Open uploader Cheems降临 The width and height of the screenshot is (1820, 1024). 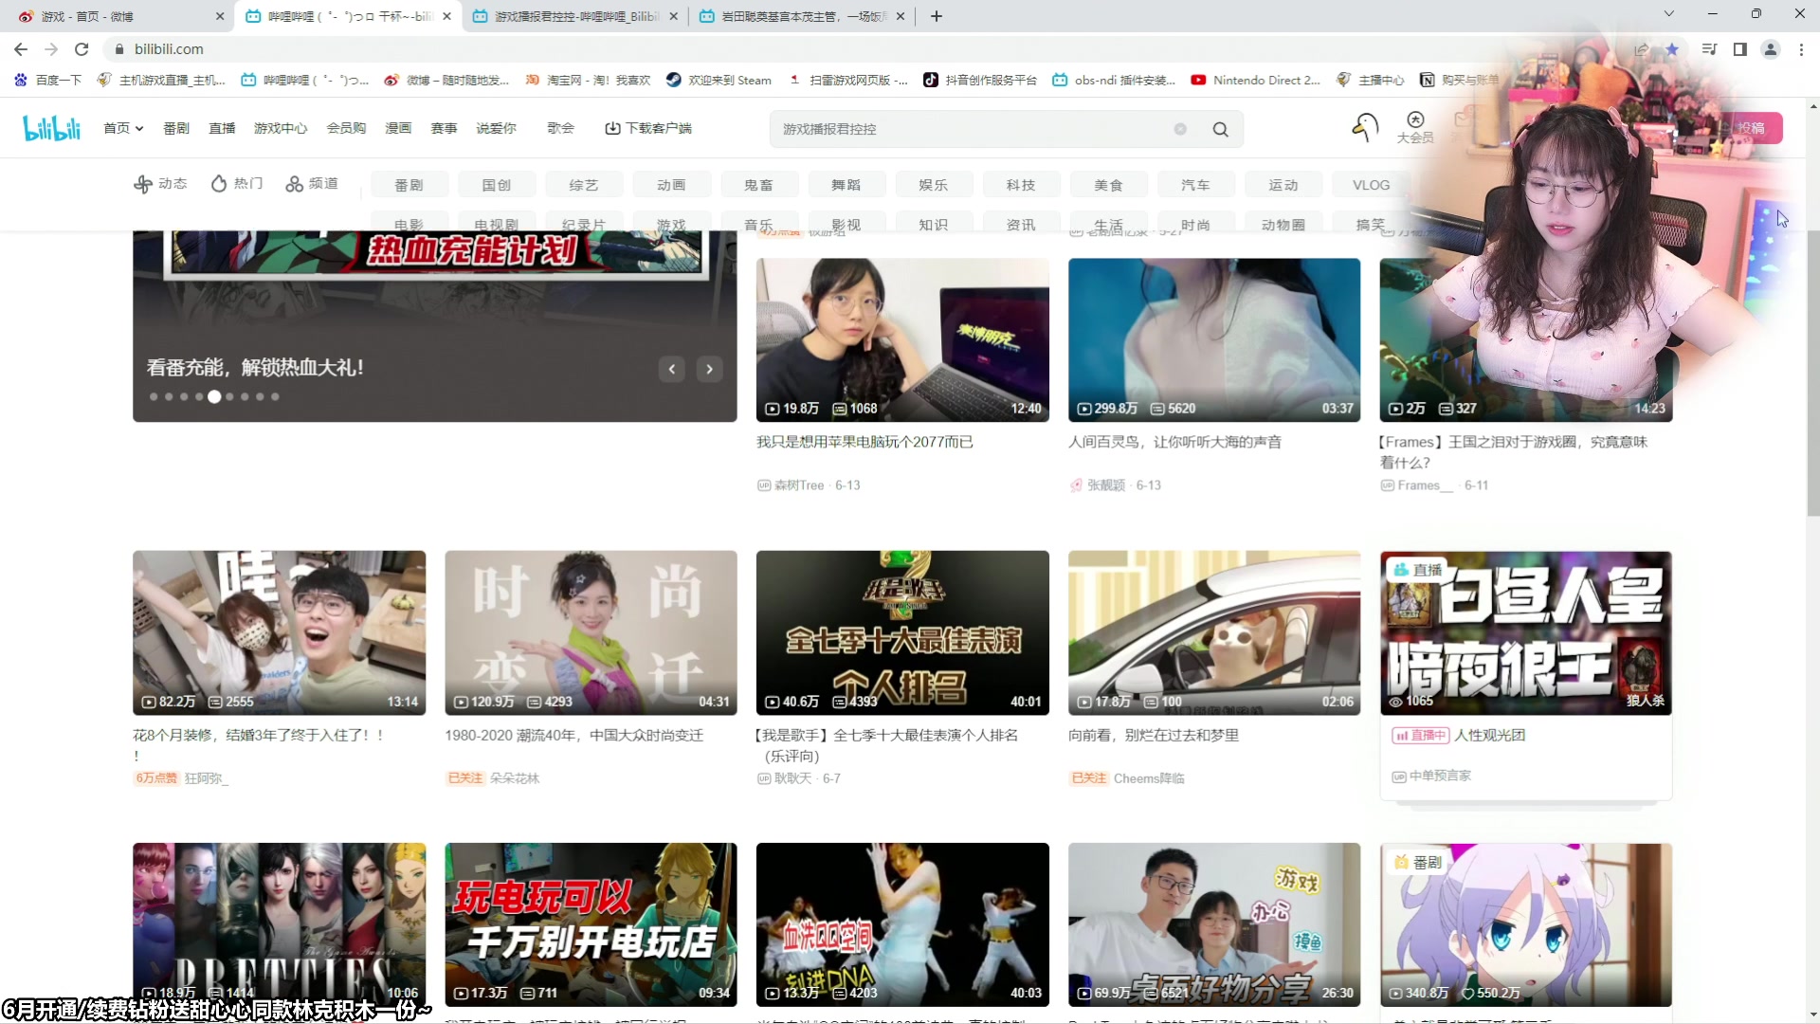click(1149, 778)
